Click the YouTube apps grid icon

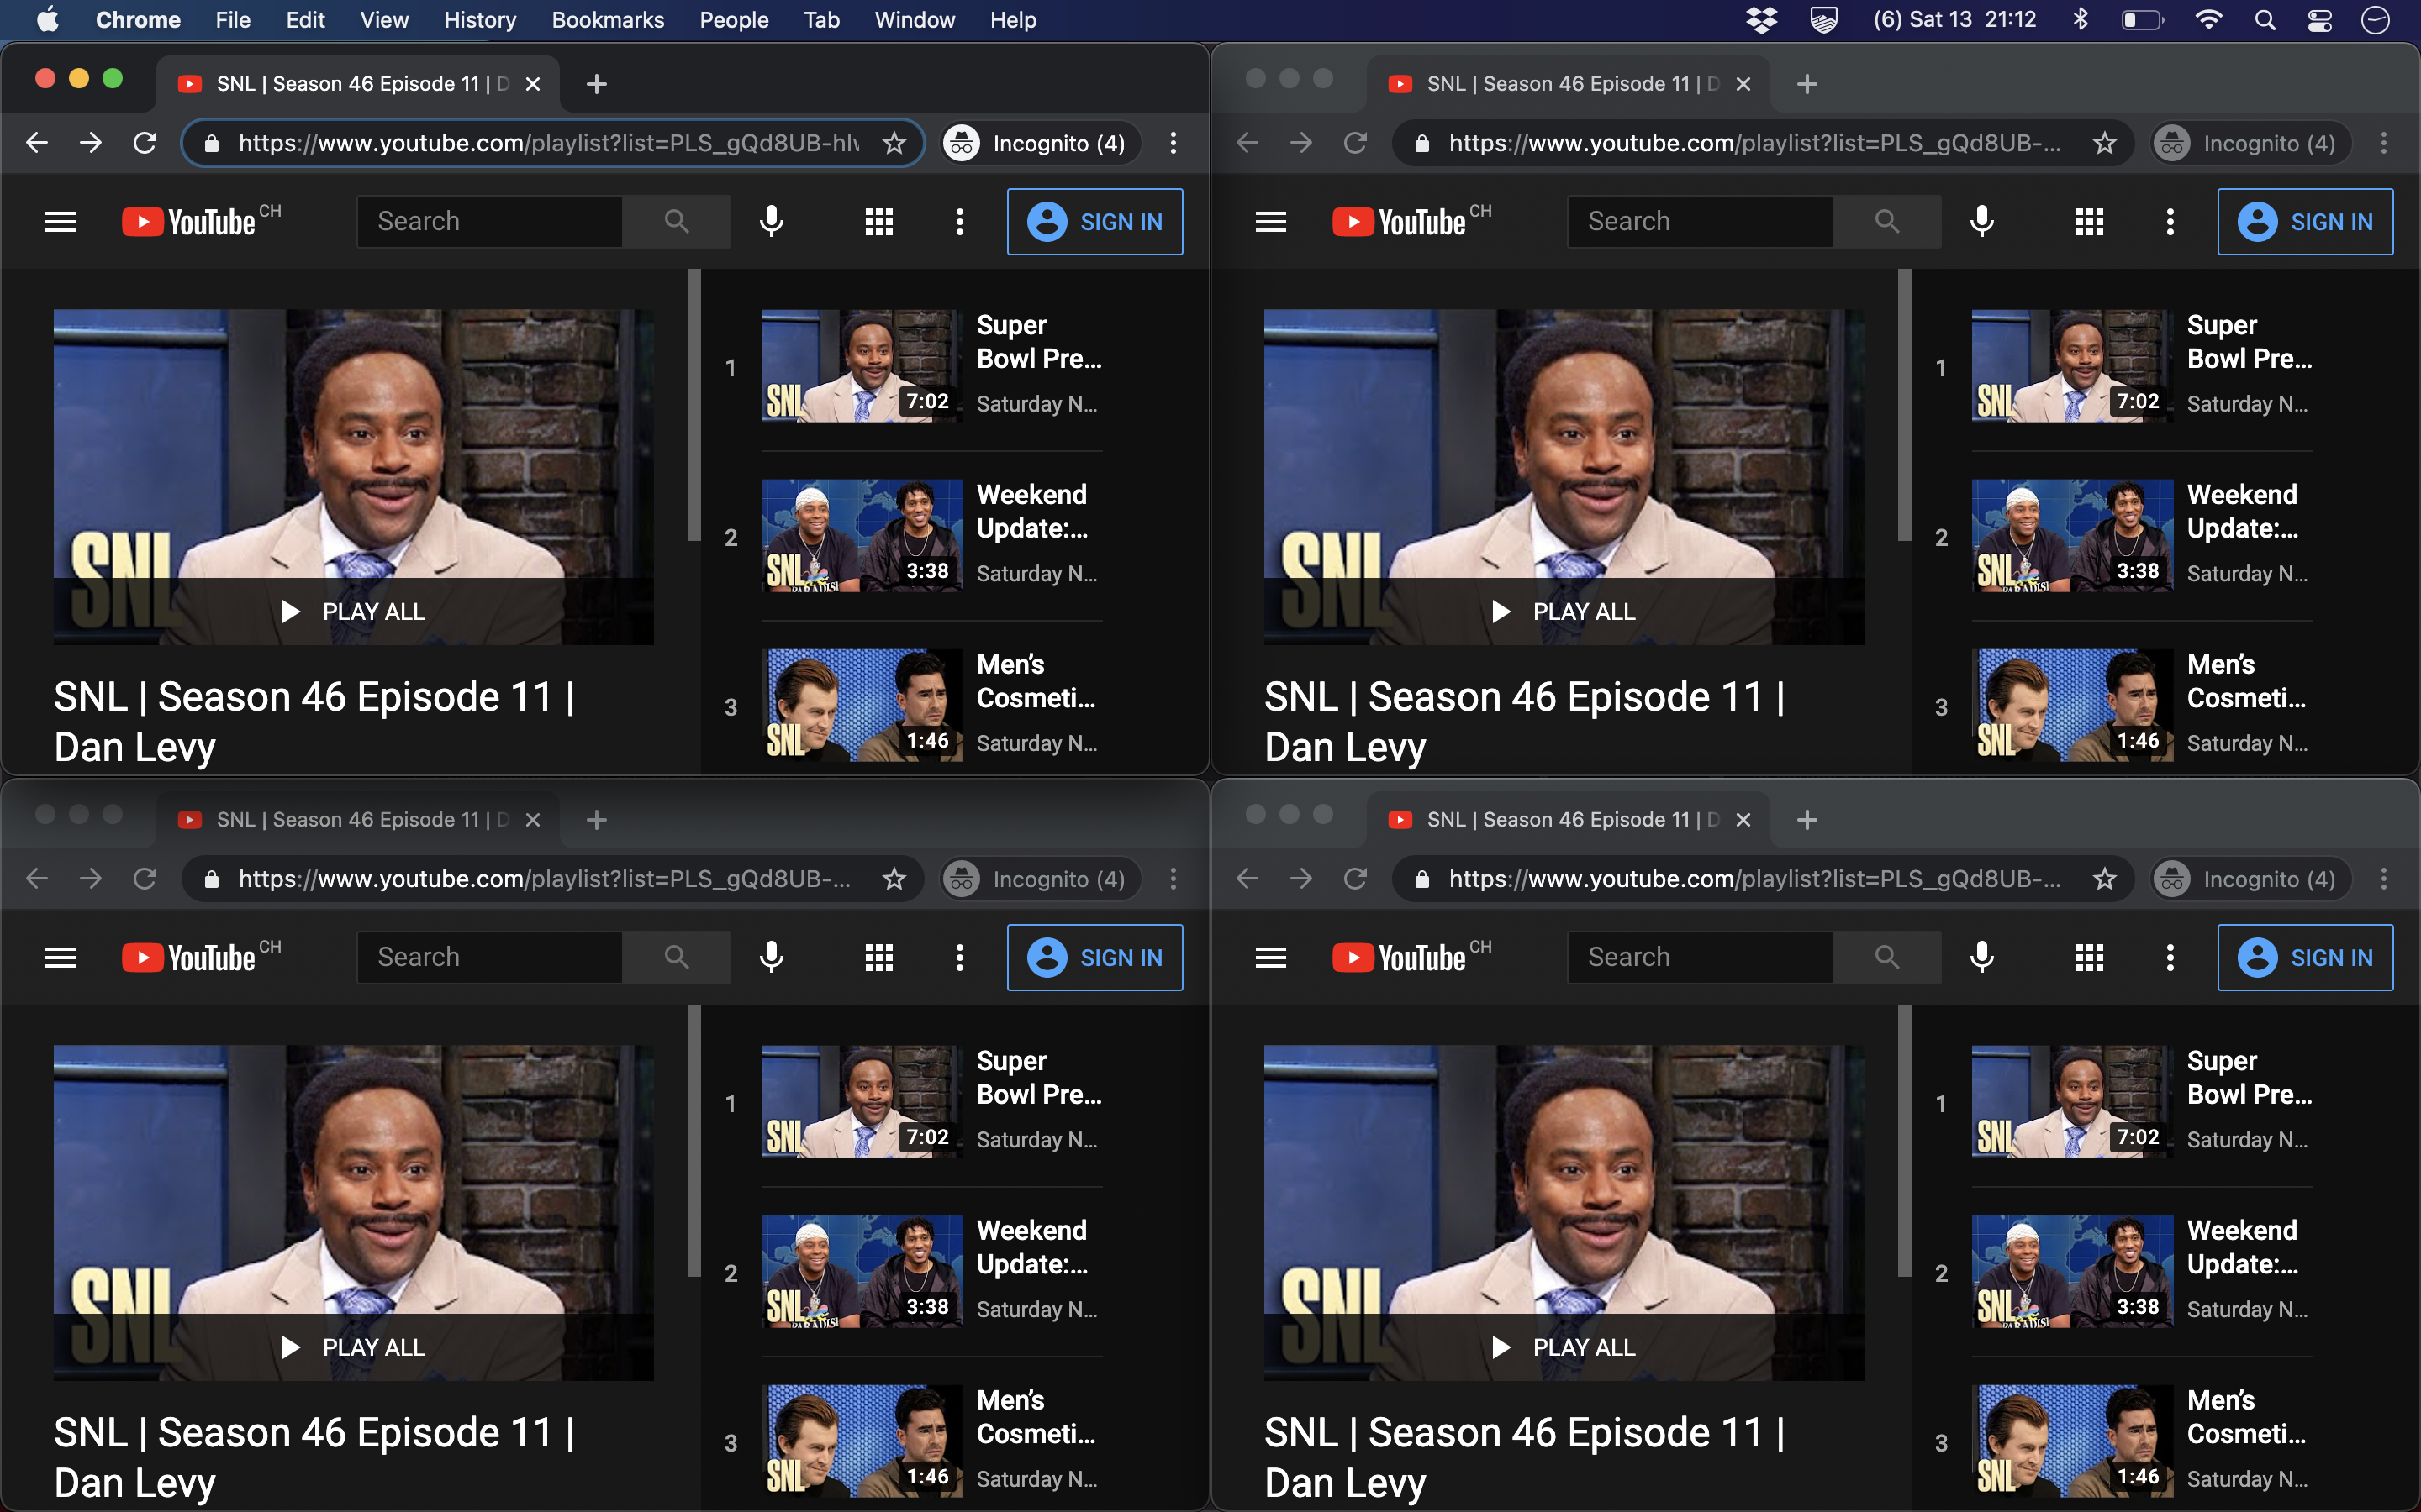[878, 221]
